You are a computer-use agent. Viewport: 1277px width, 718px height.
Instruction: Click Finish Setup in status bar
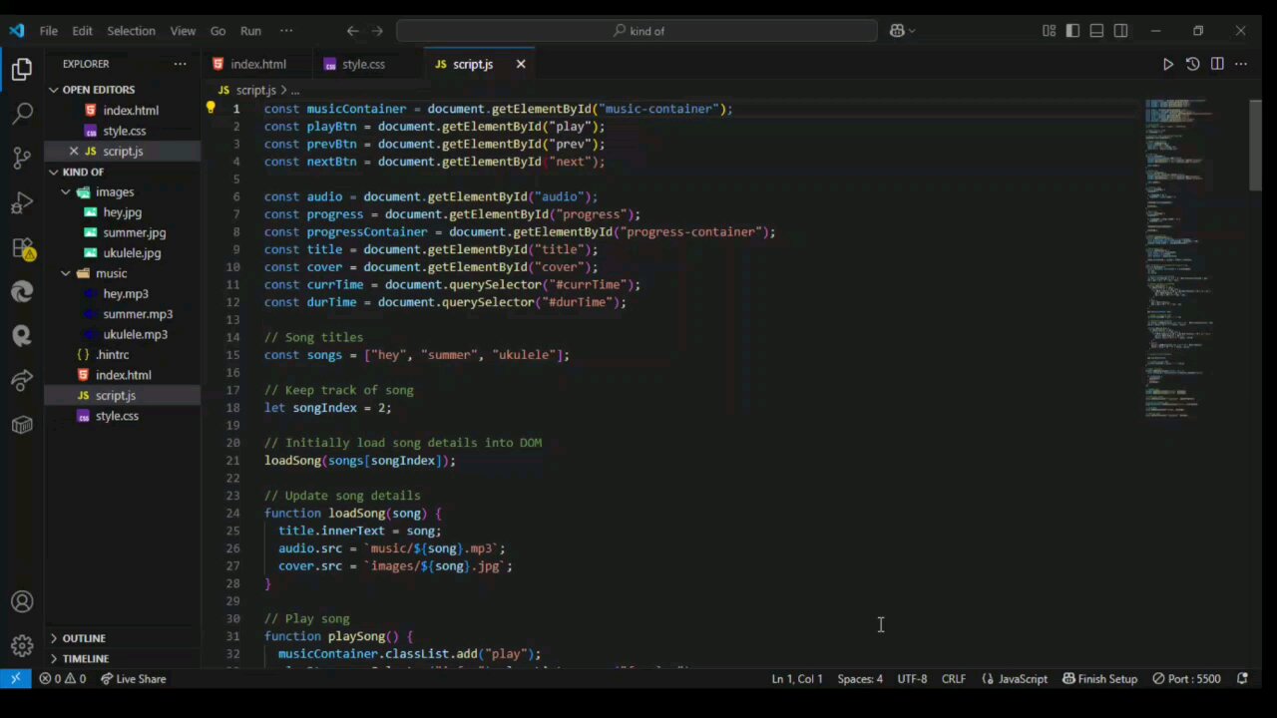(1098, 679)
